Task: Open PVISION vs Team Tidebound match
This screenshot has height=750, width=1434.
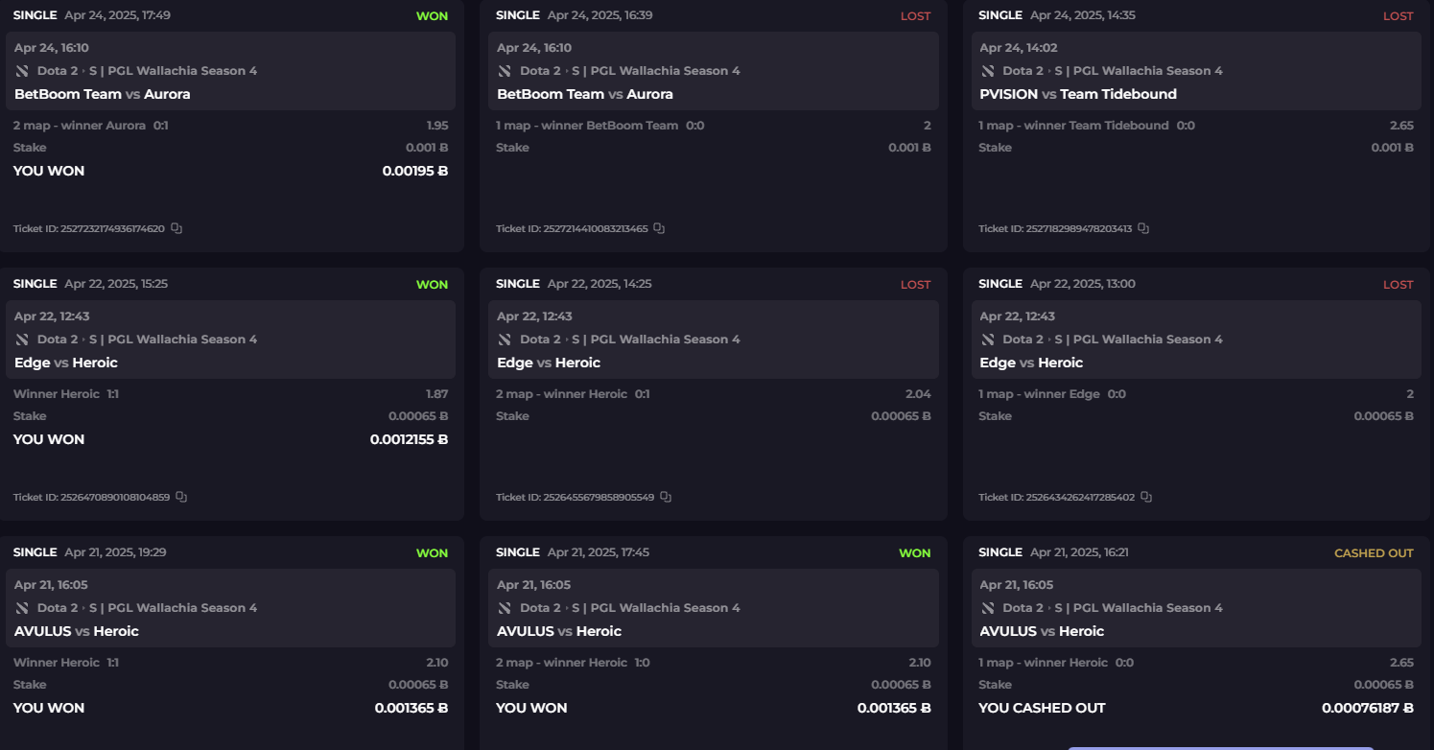Action: pyautogui.click(x=1077, y=94)
